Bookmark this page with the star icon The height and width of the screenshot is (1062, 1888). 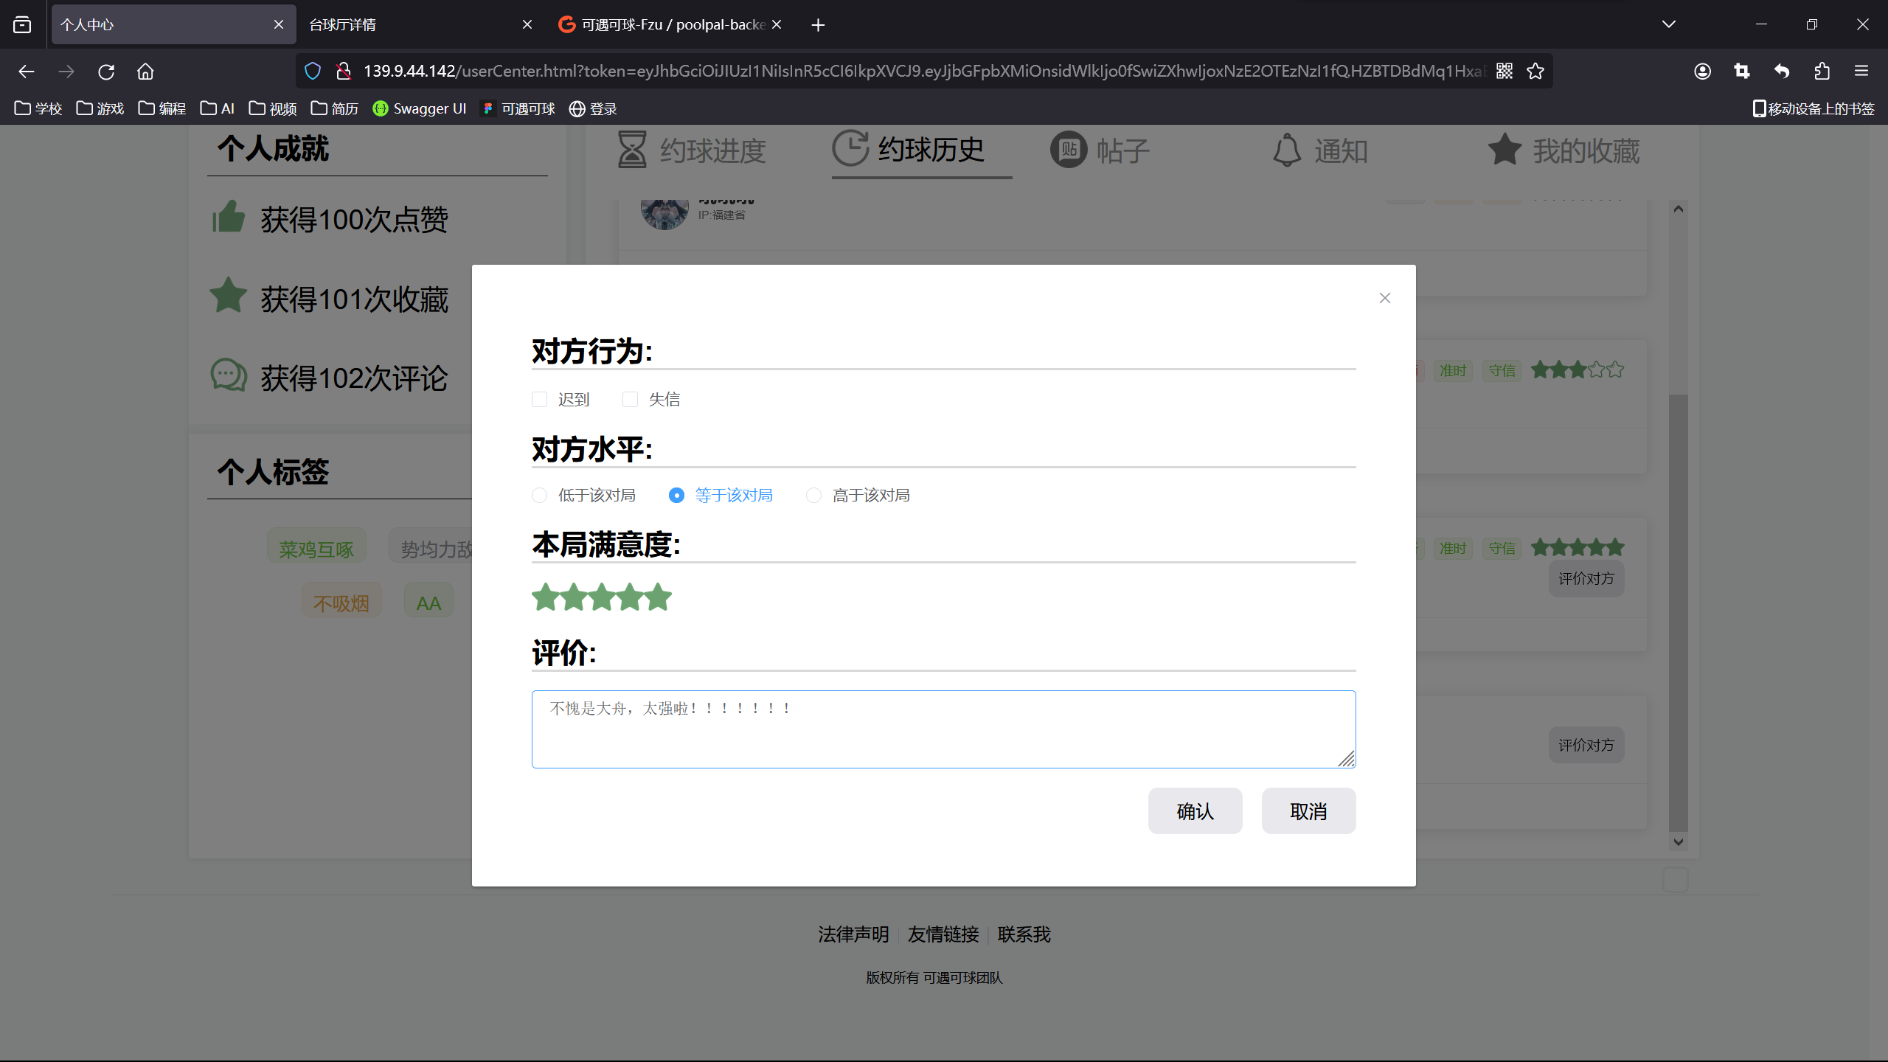1535,71
